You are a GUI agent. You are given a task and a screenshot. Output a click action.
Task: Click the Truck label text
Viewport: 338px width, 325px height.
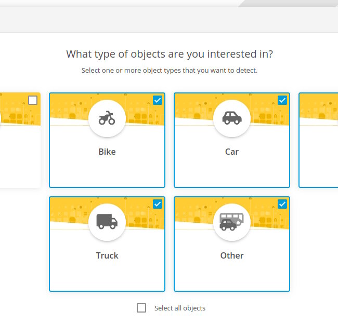pyautogui.click(x=107, y=255)
